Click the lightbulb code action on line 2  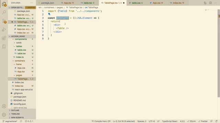(x=49, y=14)
